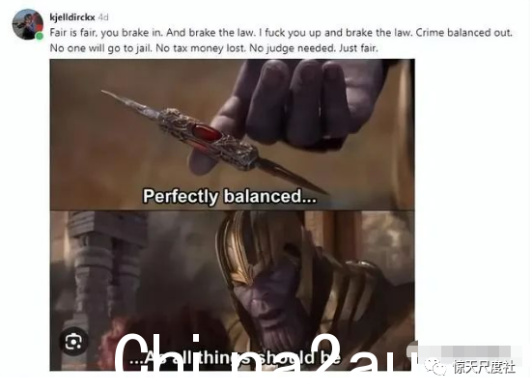Open kjelldirckx's round profile avatar
Image resolution: width=532 pixels, height=391 pixels.
pyautogui.click(x=28, y=24)
